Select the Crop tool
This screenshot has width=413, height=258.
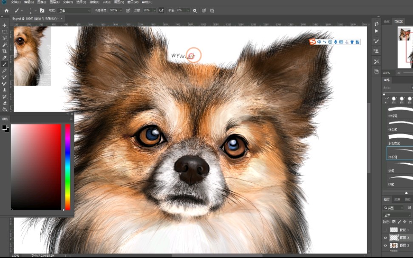click(x=5, y=51)
